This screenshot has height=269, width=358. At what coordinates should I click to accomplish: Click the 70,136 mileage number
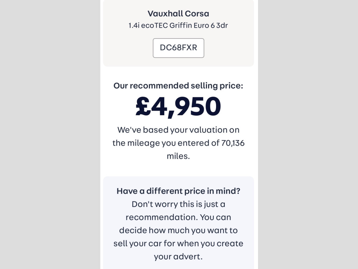233,143
